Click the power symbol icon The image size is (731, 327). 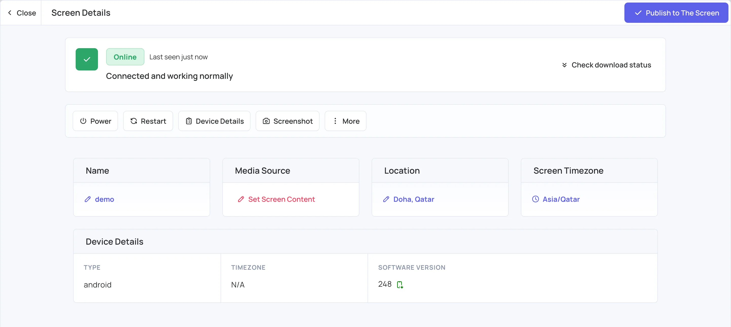[x=83, y=121]
